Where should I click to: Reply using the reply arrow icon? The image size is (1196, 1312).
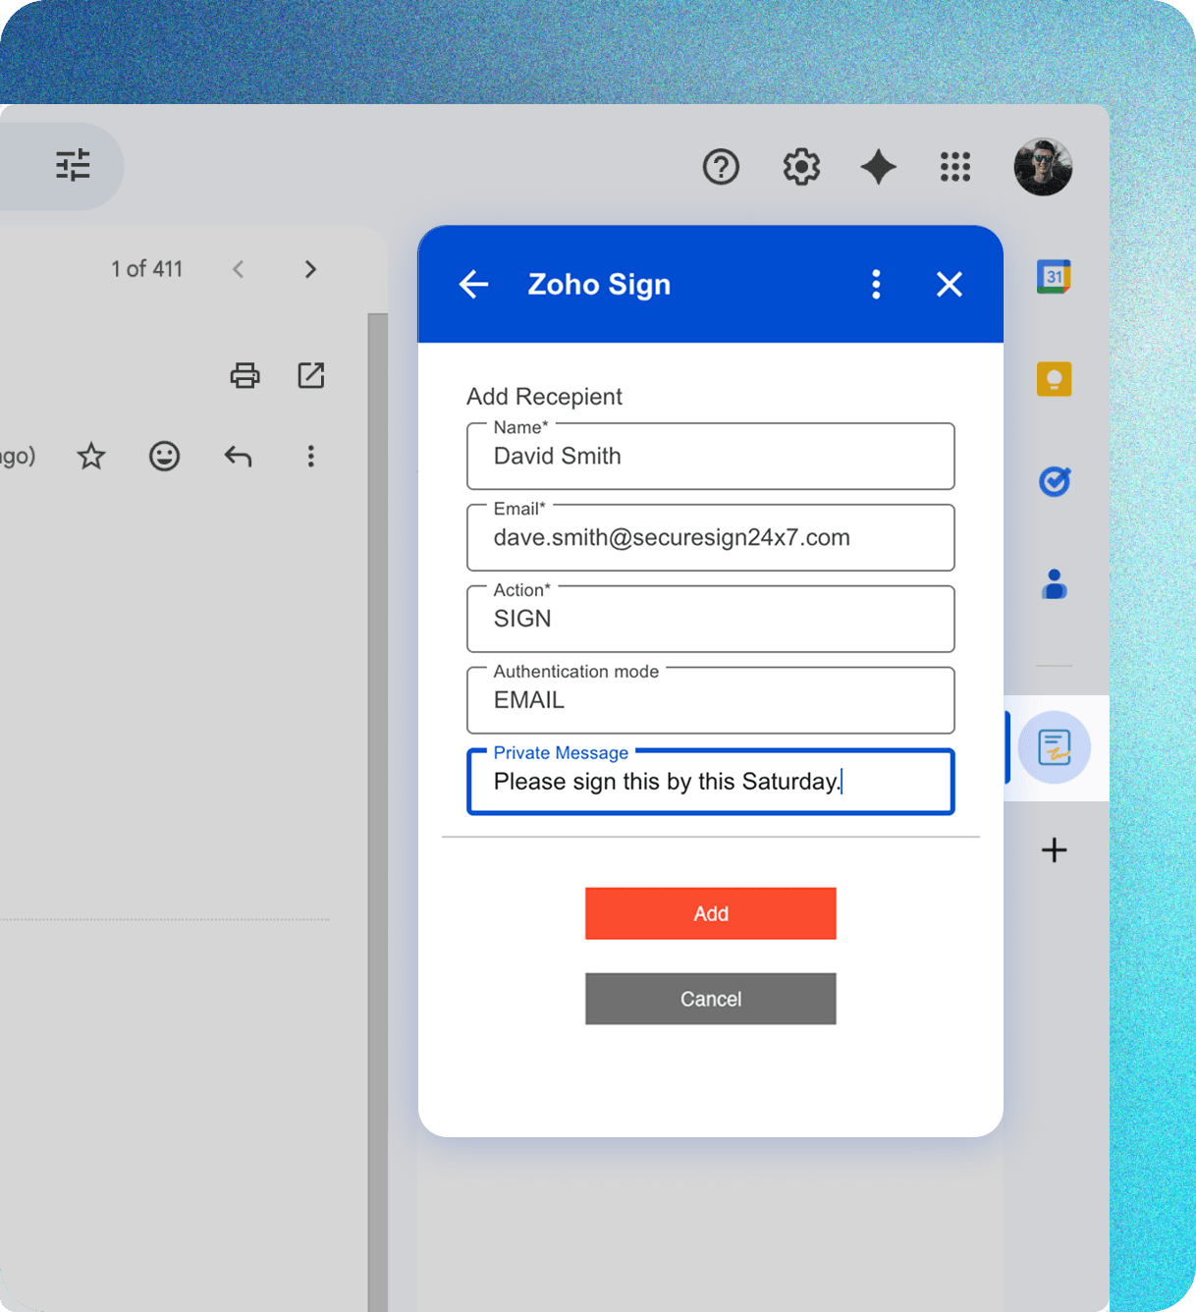(x=238, y=456)
